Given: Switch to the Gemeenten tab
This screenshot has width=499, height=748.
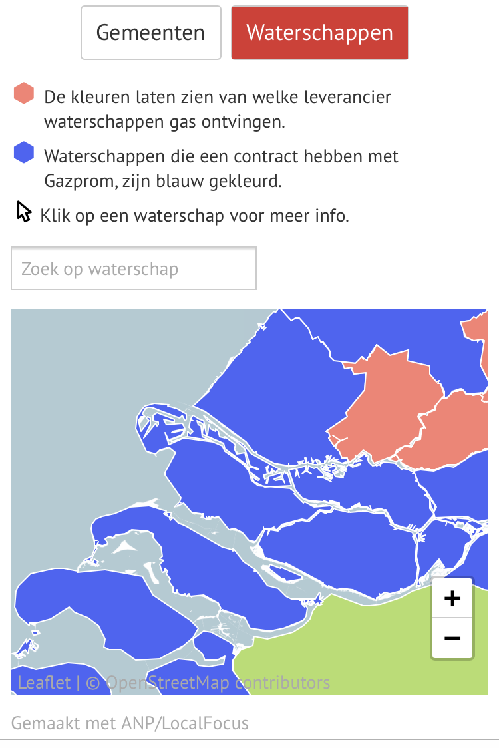Looking at the screenshot, I should (x=151, y=33).
